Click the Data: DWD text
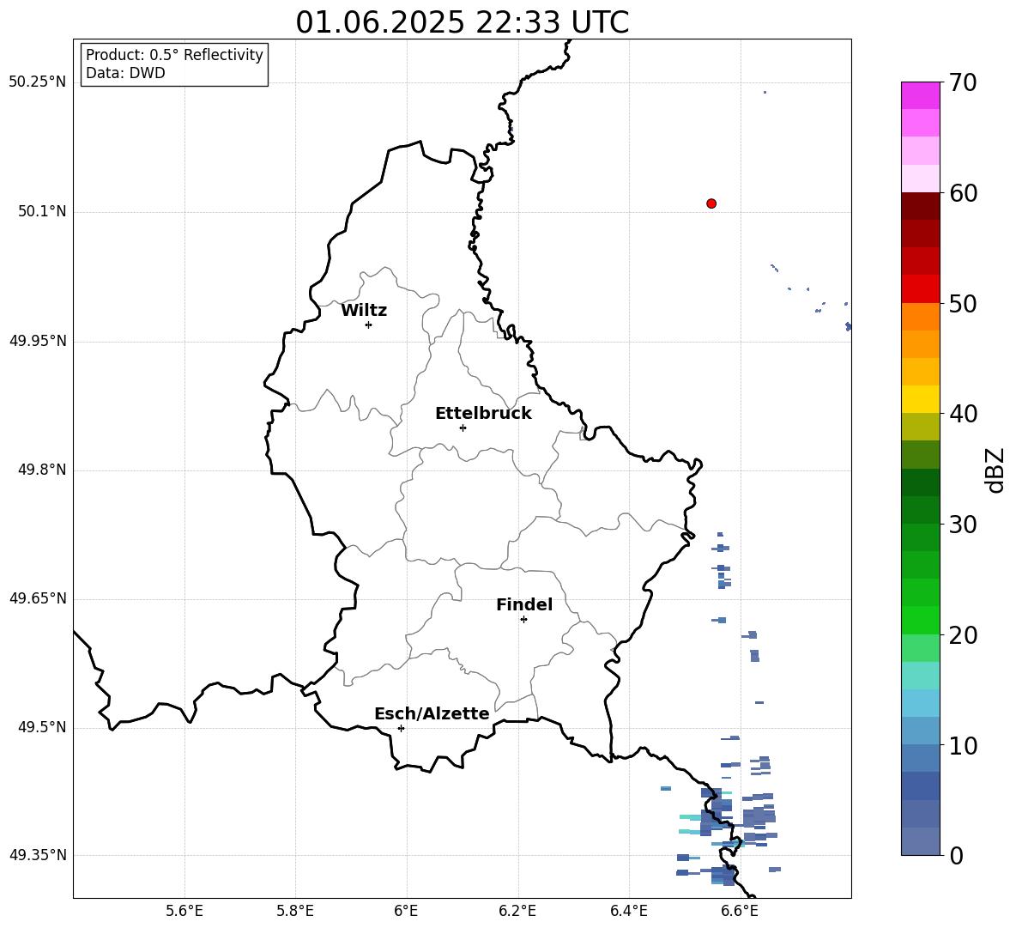1016x928 pixels. 125,73
